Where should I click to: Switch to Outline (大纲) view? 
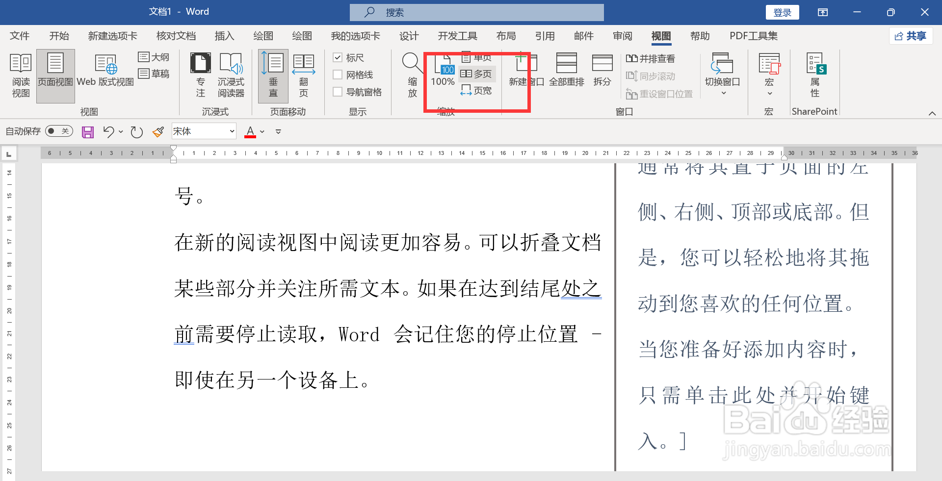154,57
